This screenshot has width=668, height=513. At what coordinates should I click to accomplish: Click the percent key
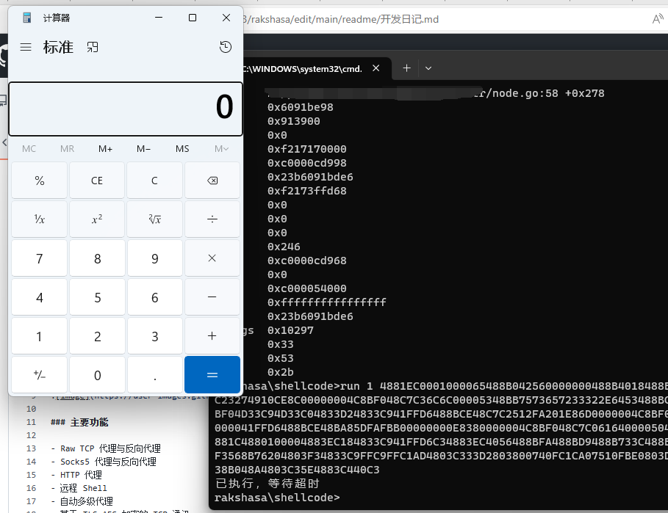coord(39,181)
